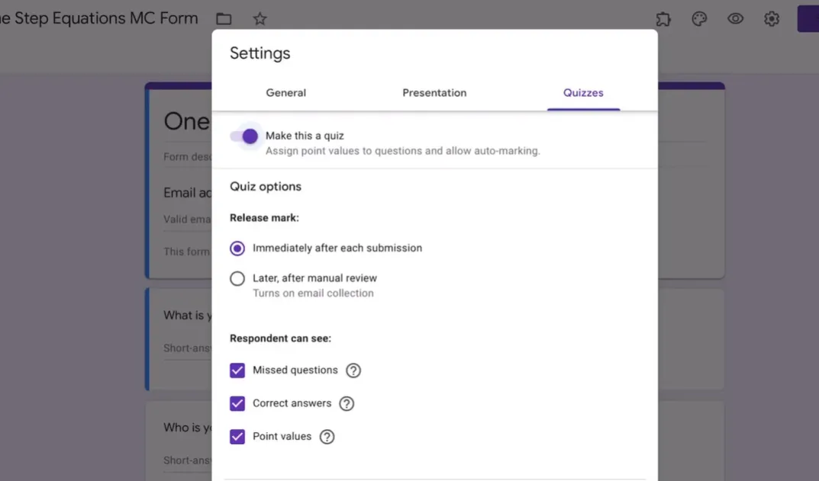Uncheck the Missed questions checkbox
This screenshot has width=819, height=481.
pos(237,370)
